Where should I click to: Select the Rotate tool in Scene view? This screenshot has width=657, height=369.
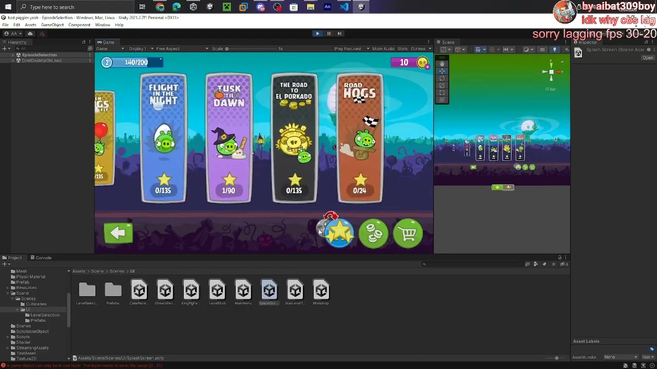point(442,78)
